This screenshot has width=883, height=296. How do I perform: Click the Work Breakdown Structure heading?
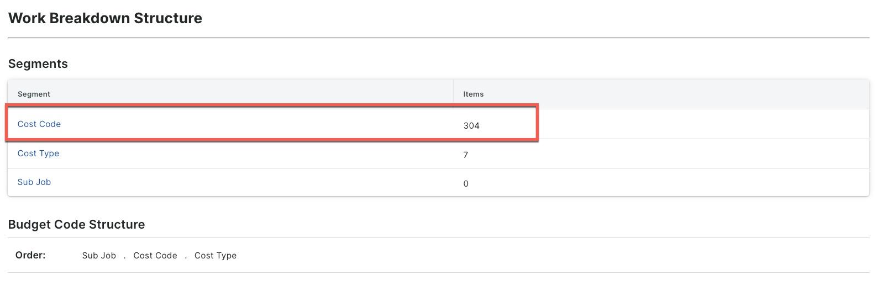point(105,18)
